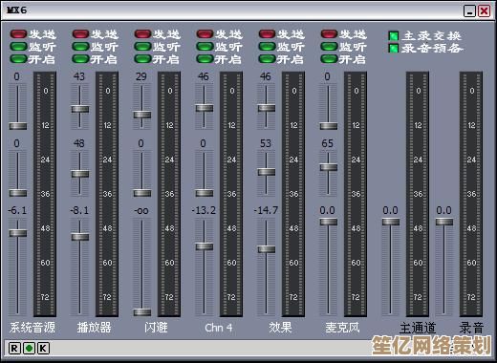The image size is (497, 363).
Task: Select the Chn 4 channel label
Action: click(x=219, y=328)
